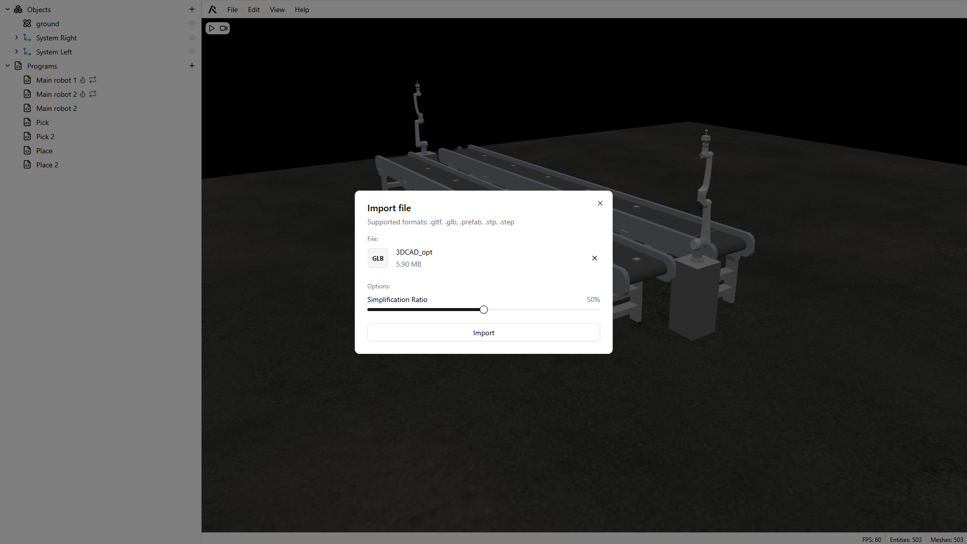Add a new program with plus icon
Screen dimensions: 967x544
(191, 66)
